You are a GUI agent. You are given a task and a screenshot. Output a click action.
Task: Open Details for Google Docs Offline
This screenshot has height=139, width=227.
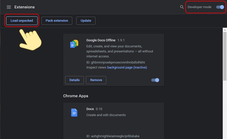point(74,80)
